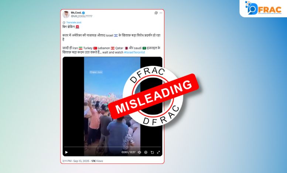The image size is (287, 173).
Task: Click the 17K Views count
Action: point(97,161)
